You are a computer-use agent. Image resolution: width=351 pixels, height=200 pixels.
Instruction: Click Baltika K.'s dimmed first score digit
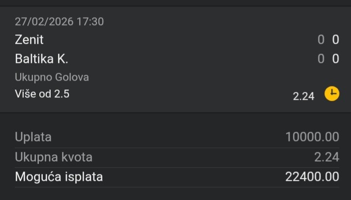(321, 59)
